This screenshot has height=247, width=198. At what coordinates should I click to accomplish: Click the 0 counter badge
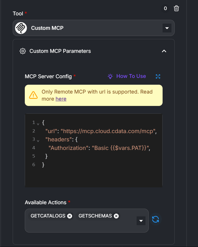[x=165, y=9]
